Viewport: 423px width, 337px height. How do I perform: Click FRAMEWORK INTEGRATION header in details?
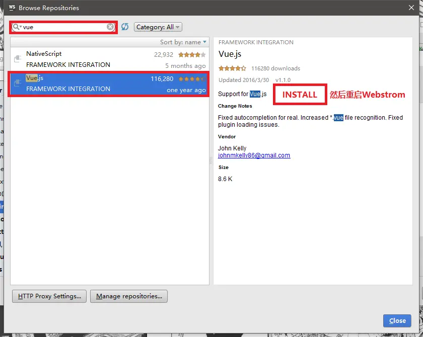pyautogui.click(x=256, y=42)
